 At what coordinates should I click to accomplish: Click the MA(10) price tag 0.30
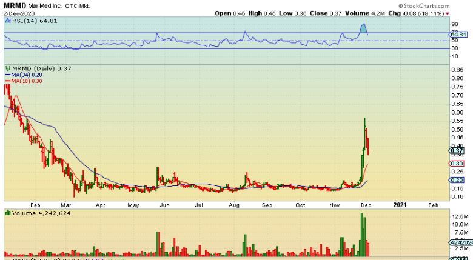click(457, 164)
